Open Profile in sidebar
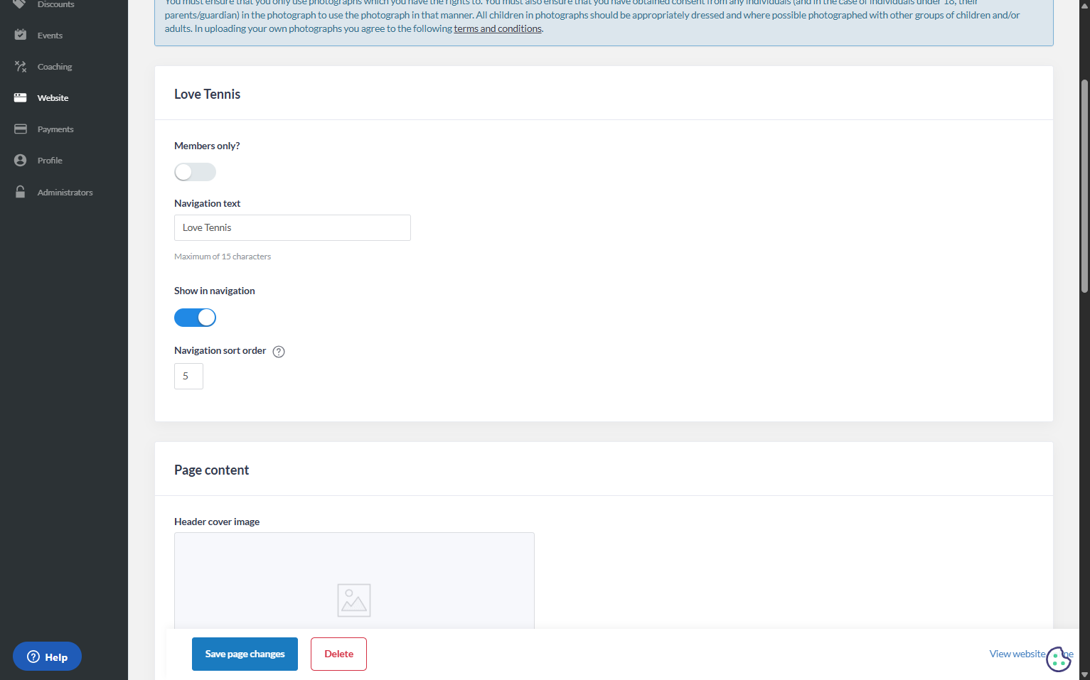Screen dimensions: 1090x680 [50, 161]
